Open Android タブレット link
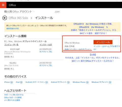Viewport: 122px width, 107px height. click(x=59, y=82)
